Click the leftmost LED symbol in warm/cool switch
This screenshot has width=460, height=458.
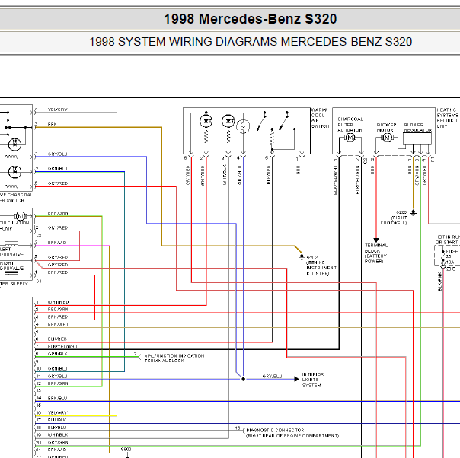[206, 121]
